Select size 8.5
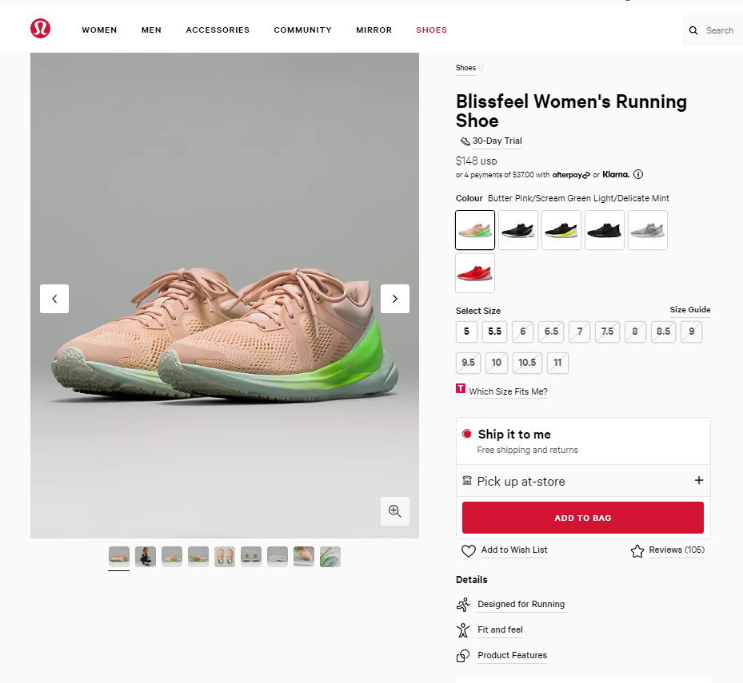 pyautogui.click(x=663, y=332)
